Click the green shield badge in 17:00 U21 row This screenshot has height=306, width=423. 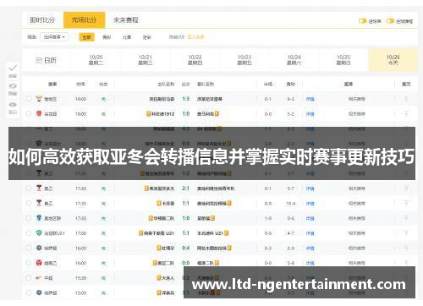point(39,232)
